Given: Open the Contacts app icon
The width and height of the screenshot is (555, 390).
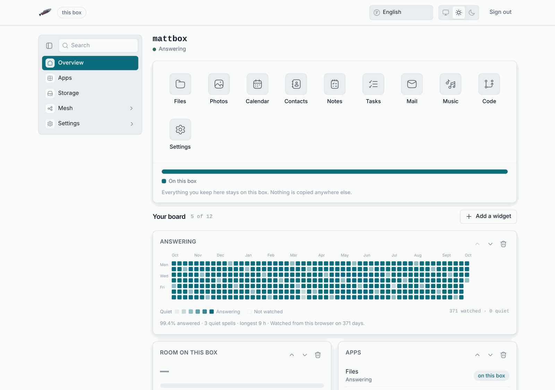Looking at the screenshot, I should point(296,84).
